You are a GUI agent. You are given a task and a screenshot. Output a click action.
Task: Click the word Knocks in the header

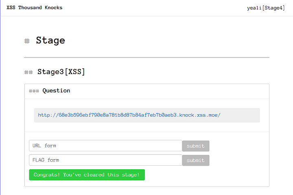point(53,8)
